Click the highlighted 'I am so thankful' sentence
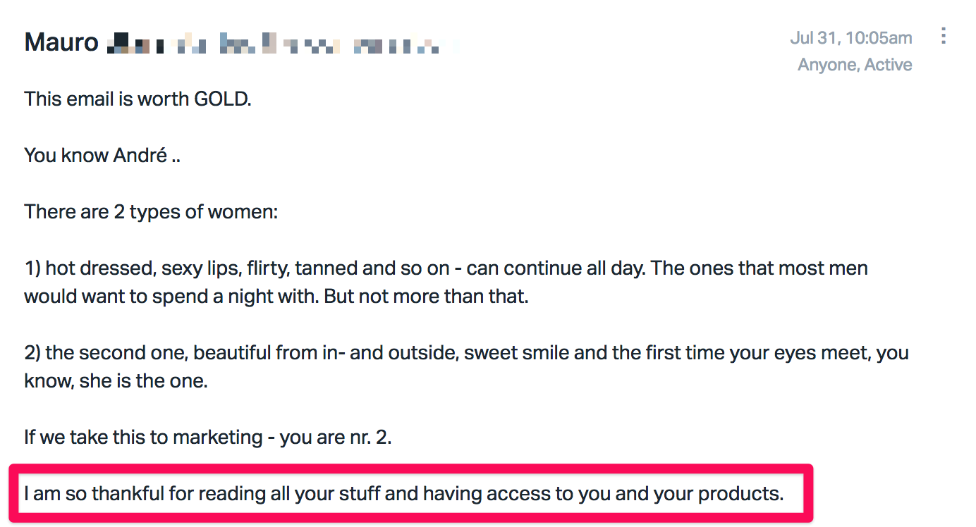 point(404,493)
